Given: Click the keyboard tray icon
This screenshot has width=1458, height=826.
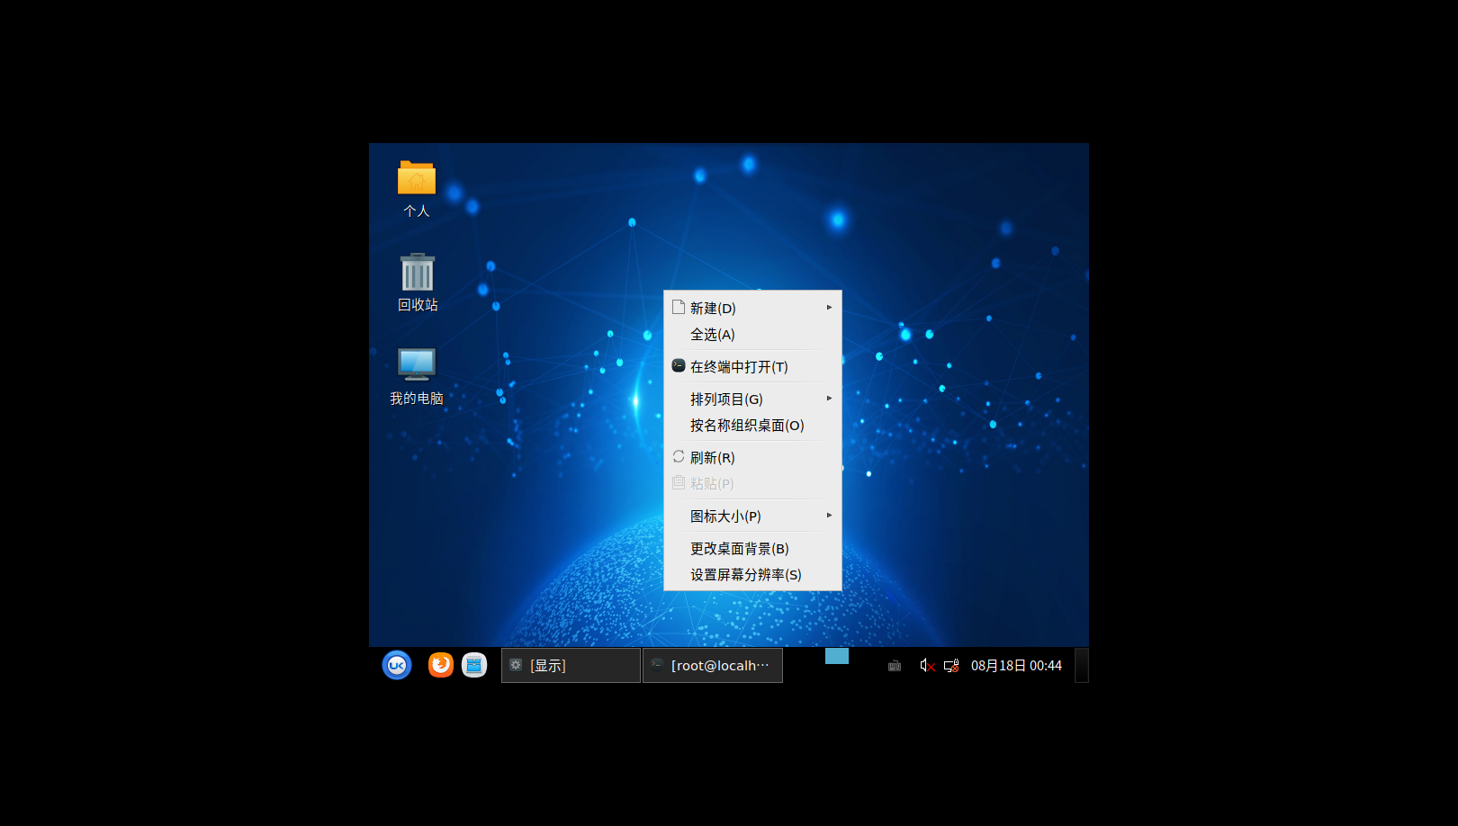Looking at the screenshot, I should tap(895, 666).
